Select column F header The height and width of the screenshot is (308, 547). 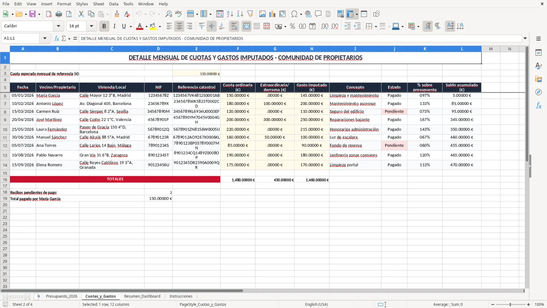[x=237, y=49]
